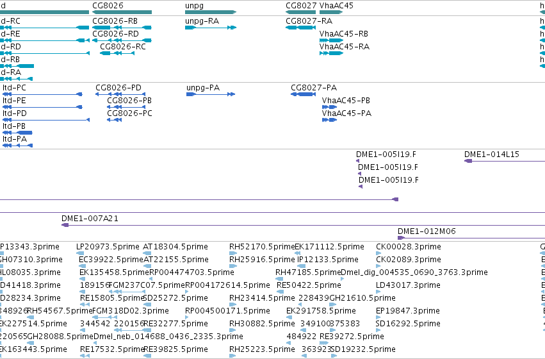Click protein CG8026-PD

(118, 88)
